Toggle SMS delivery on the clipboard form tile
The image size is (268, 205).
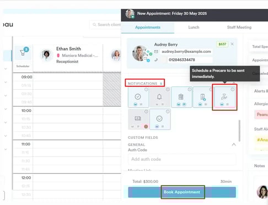184,104
